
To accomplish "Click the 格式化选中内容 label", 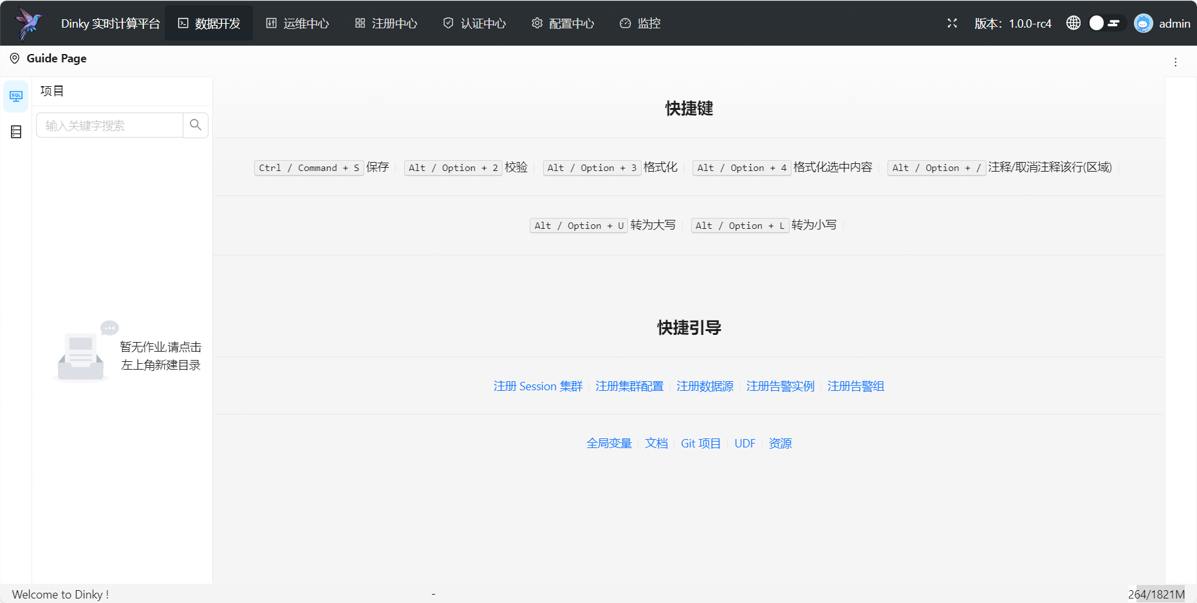I will pos(833,167).
